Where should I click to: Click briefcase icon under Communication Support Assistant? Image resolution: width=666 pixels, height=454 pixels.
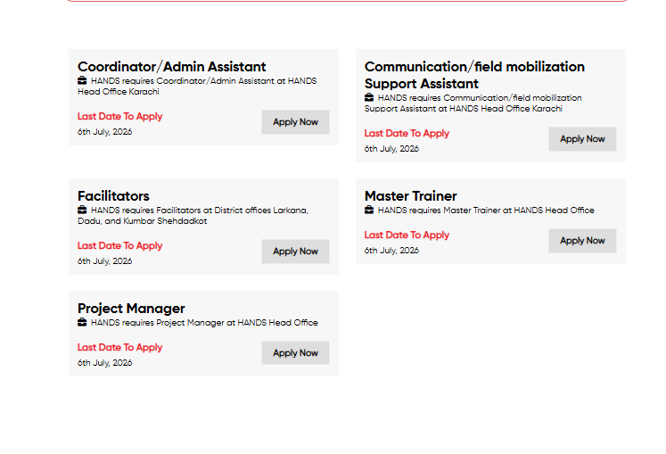(x=369, y=97)
